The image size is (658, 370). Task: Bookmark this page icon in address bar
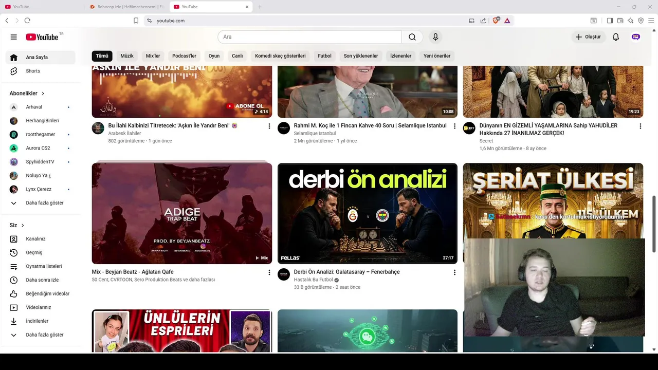(136, 21)
